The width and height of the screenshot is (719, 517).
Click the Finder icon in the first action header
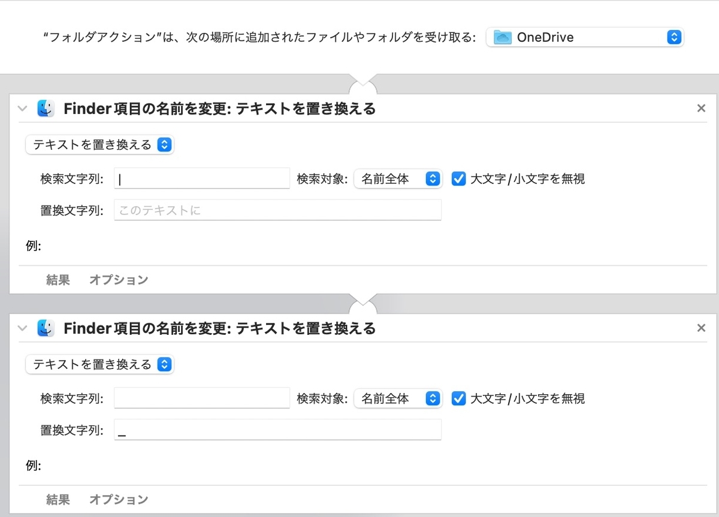pos(46,108)
